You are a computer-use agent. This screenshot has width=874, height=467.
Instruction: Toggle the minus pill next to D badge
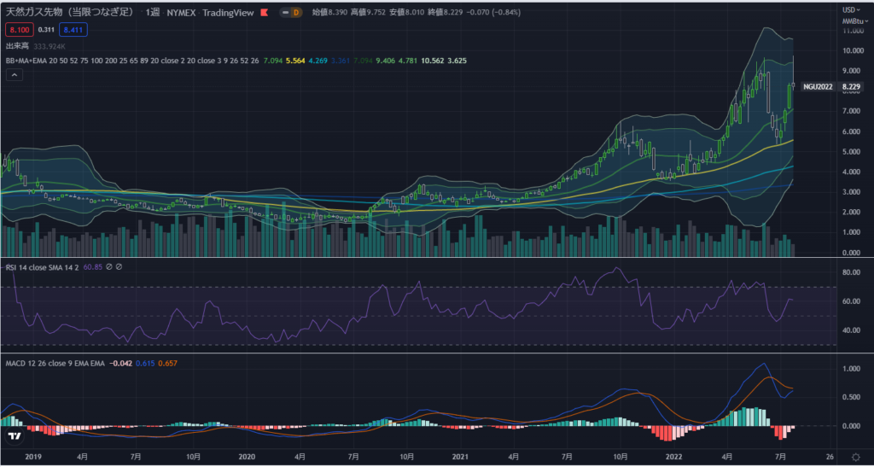pos(285,13)
